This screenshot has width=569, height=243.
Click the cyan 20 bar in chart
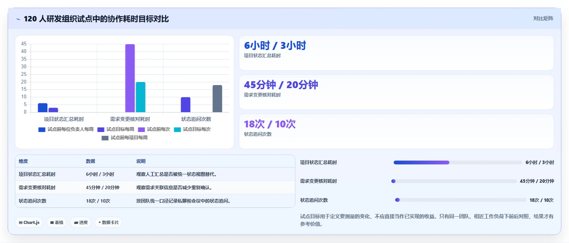pos(141,97)
